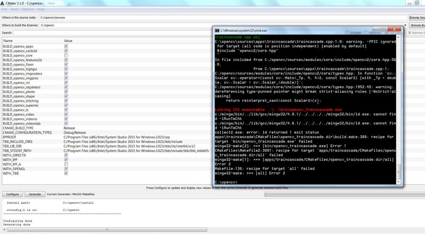Click the Browse Build button

(x=417, y=25)
